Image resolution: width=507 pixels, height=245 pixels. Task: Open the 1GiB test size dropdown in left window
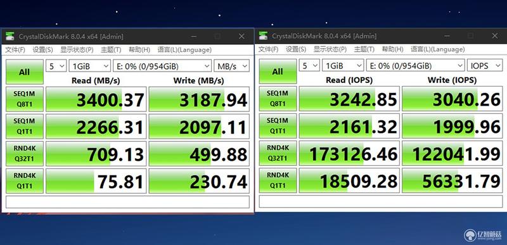pos(90,66)
